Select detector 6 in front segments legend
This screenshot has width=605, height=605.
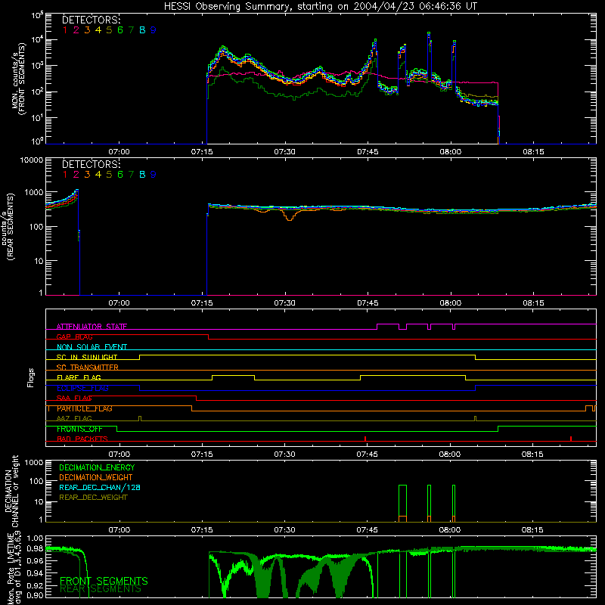point(120,29)
